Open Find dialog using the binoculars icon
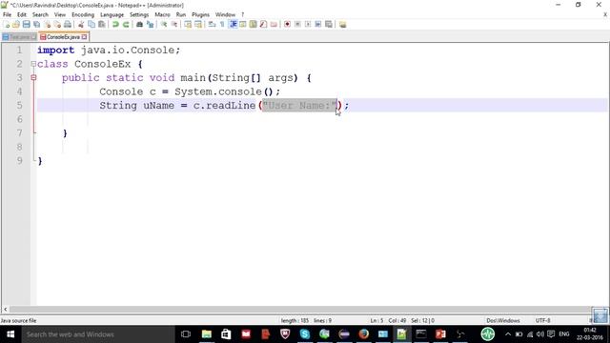Screen dimensions: 610x343 [139, 25]
